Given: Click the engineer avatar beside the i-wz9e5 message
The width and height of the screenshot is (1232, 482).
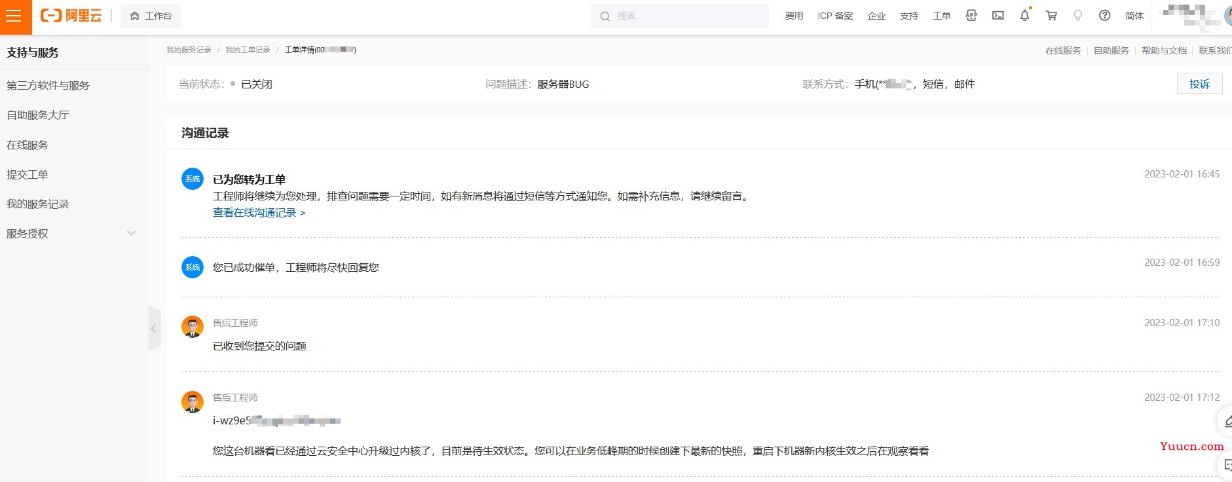Looking at the screenshot, I should coord(193,401).
